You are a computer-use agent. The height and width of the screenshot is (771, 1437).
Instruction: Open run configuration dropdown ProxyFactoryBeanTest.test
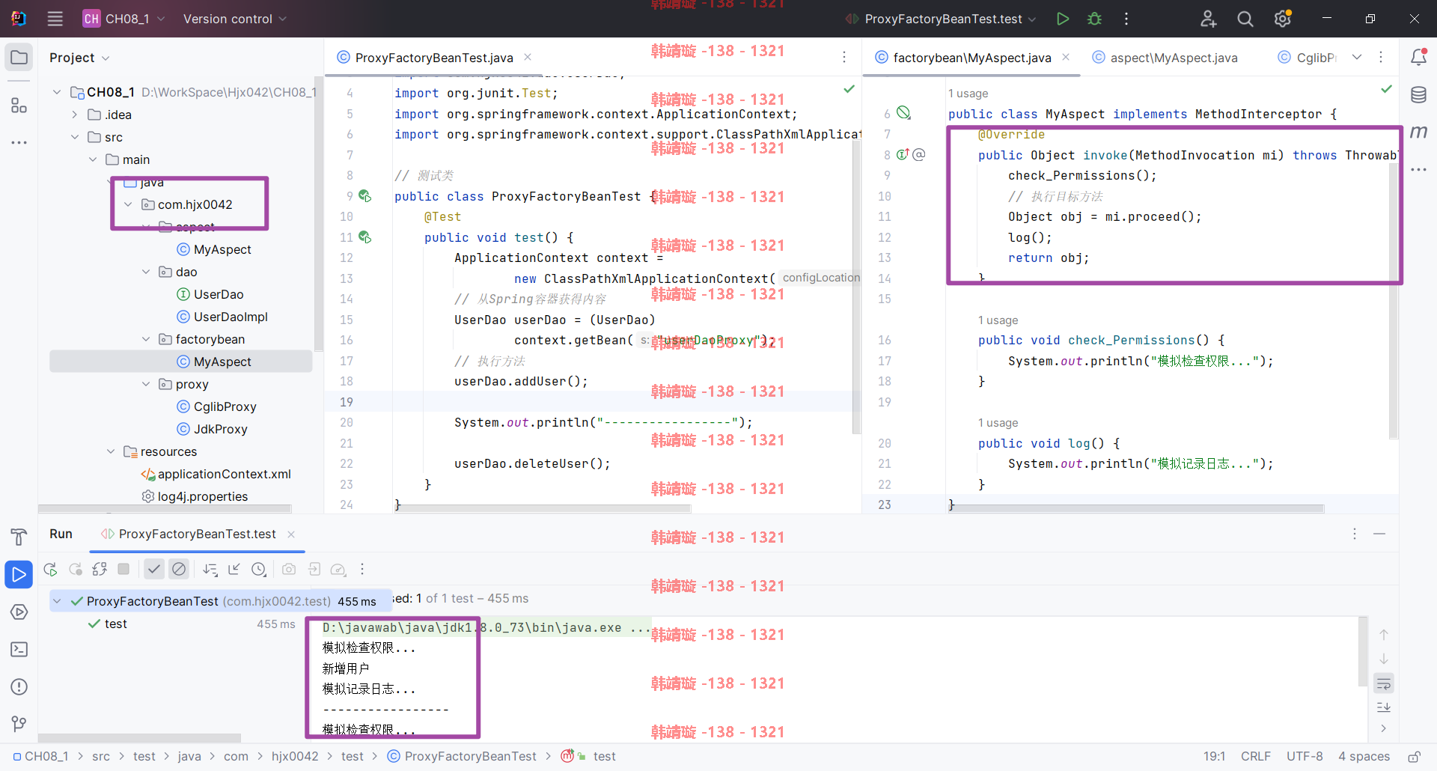click(940, 19)
